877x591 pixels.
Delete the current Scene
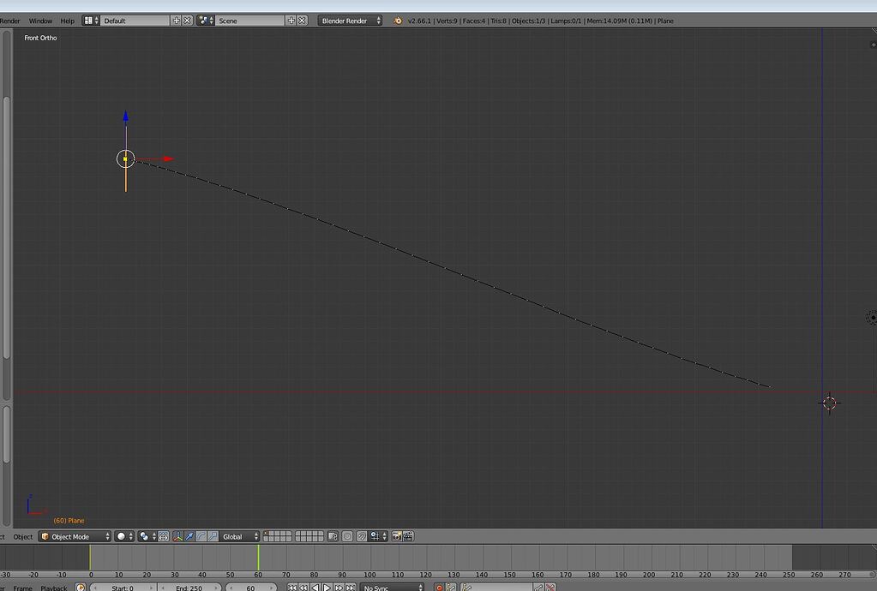point(302,21)
